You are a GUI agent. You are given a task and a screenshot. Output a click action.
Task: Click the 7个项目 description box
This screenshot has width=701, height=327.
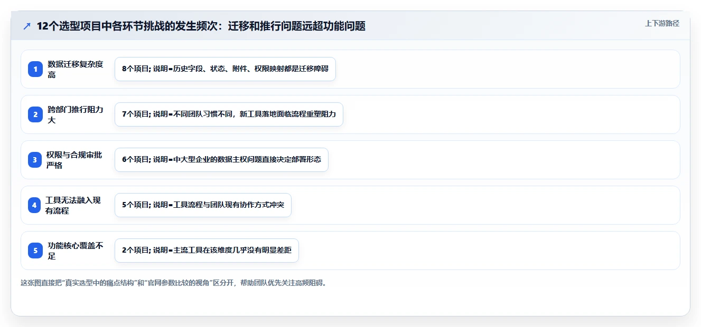(229, 114)
